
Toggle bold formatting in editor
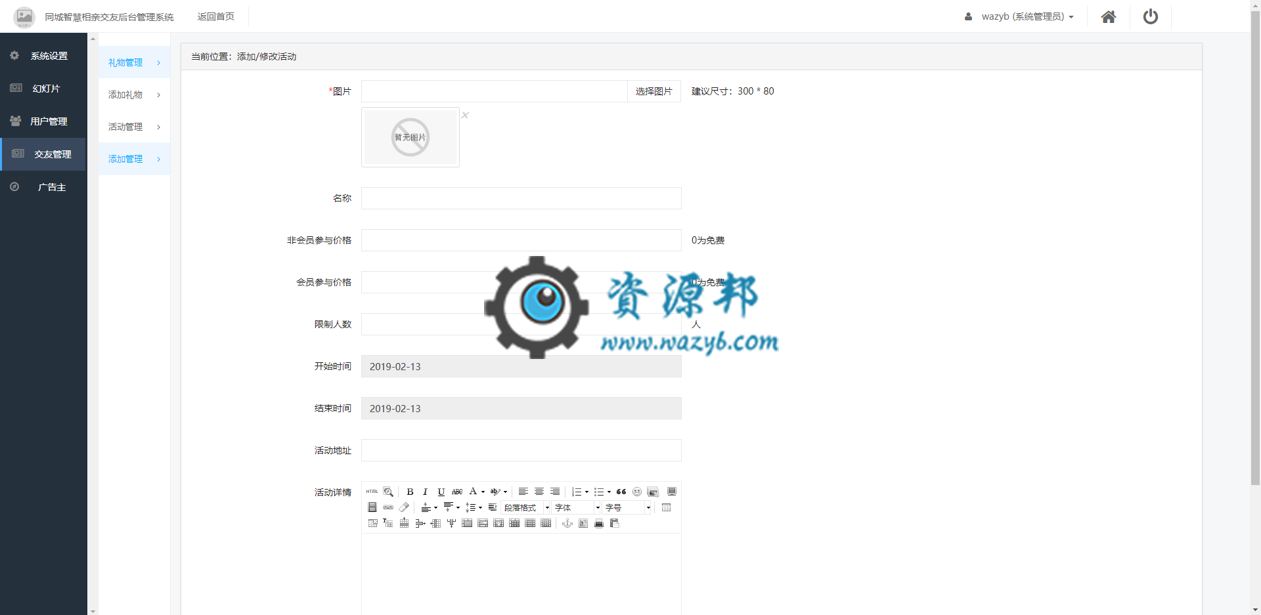(410, 492)
